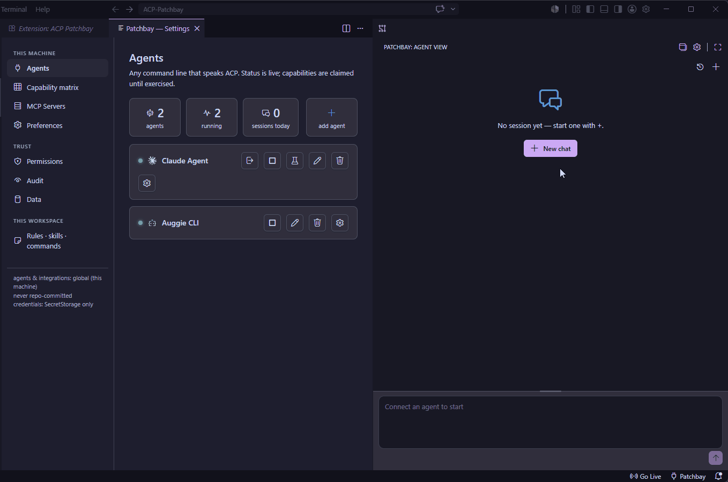This screenshot has height=482, width=728.
Task: Open agent view gear settings
Action: [x=697, y=47]
